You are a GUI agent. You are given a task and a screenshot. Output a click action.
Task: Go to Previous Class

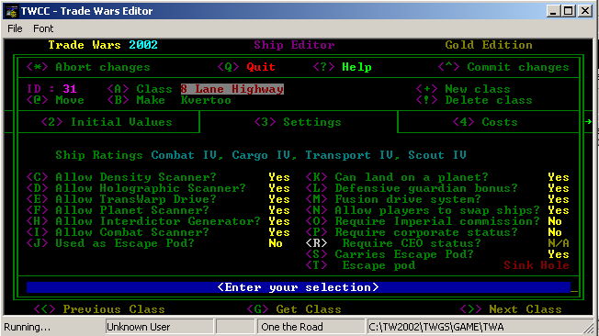coord(99,309)
